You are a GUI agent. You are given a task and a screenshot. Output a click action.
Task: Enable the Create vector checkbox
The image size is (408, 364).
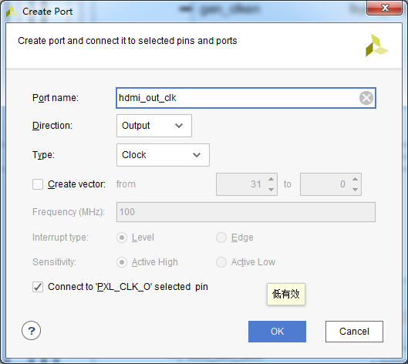[x=38, y=184]
